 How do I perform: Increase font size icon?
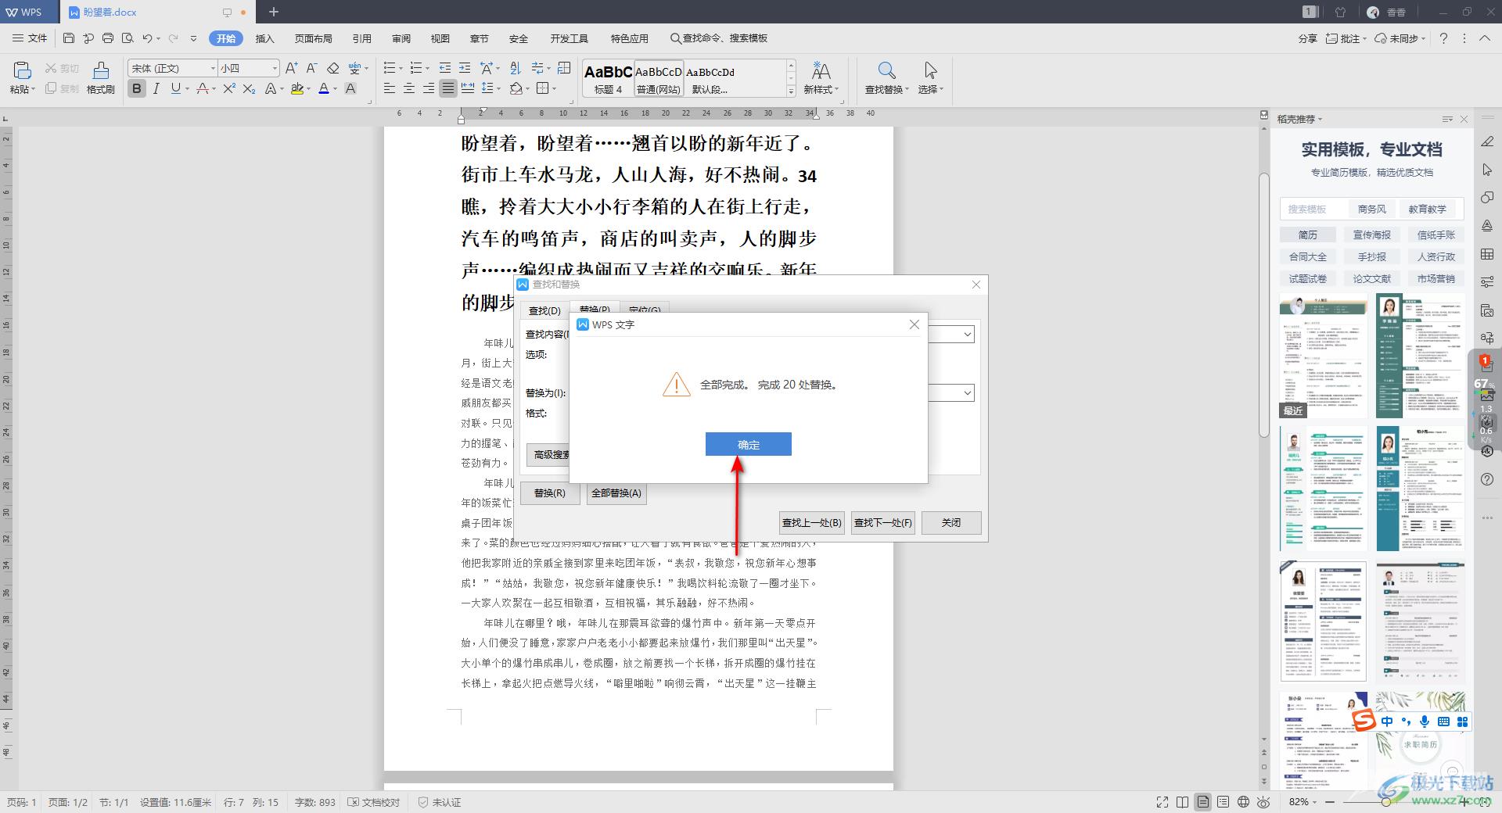coord(291,68)
